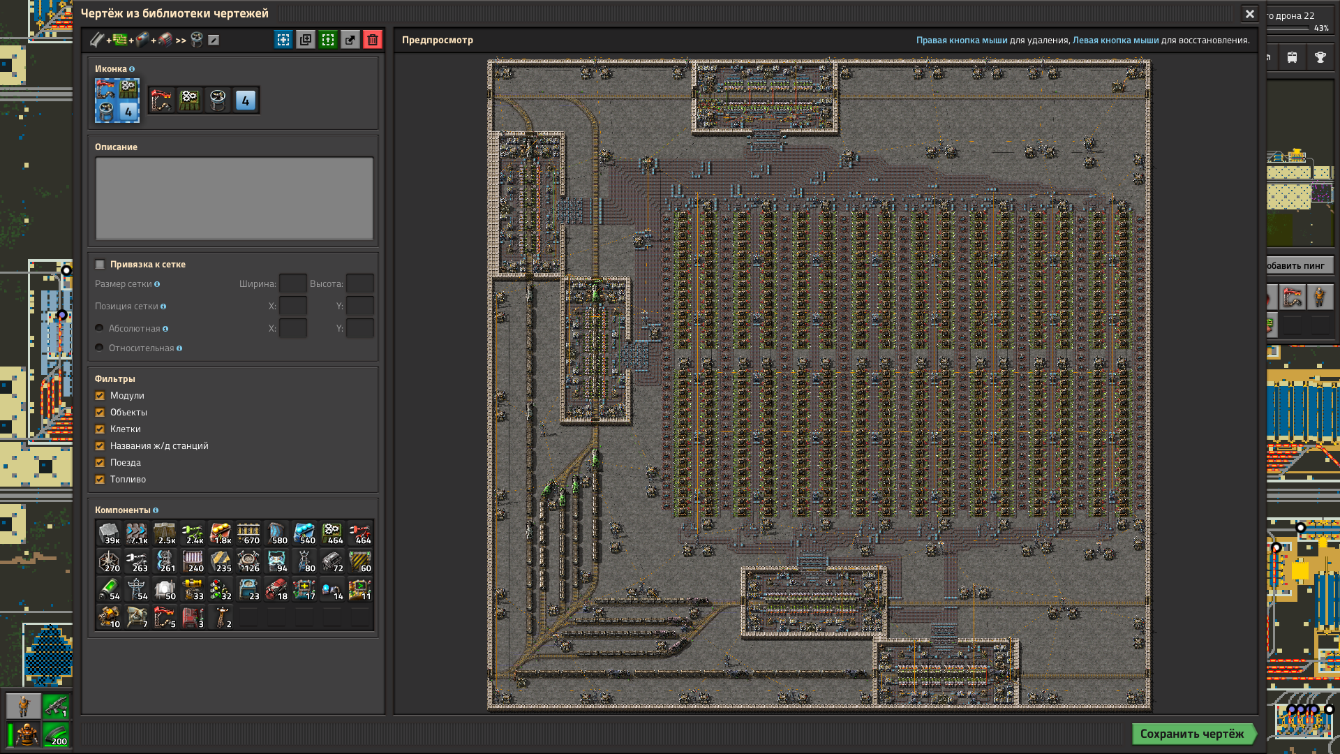Click the rail signal component showing 32

pos(221,589)
